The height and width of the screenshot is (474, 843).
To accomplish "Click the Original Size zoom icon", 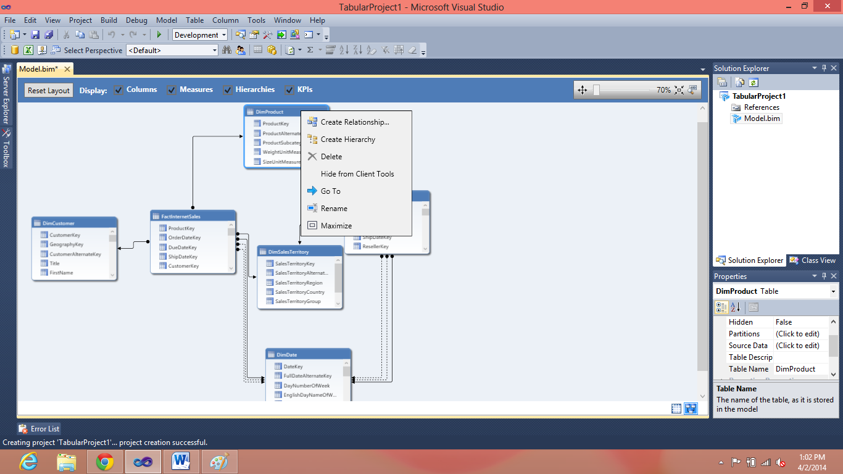I will 692,90.
